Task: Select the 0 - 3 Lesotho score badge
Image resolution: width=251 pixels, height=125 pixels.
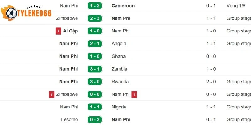Action: (95, 119)
